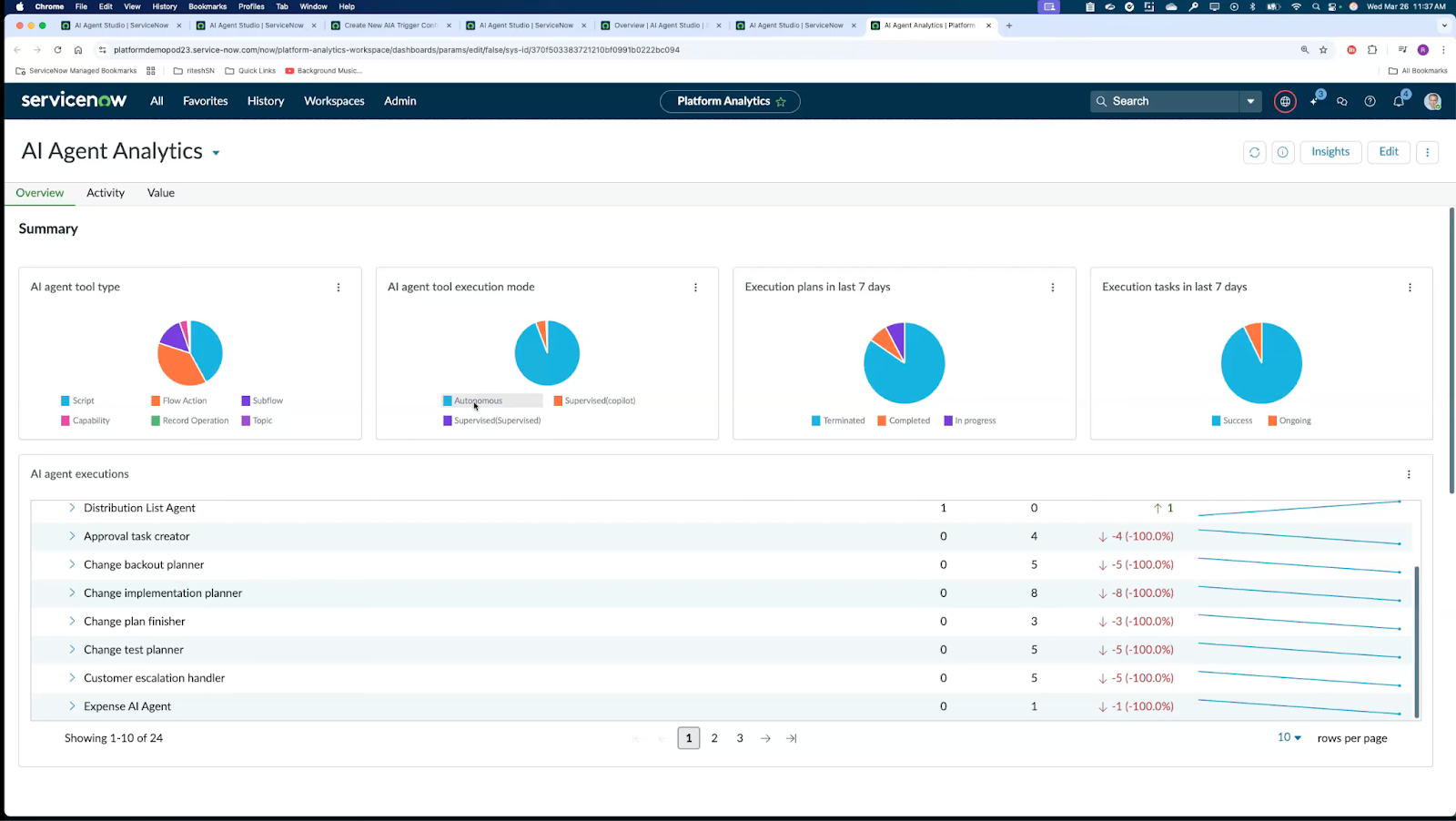
Task: Open the notifications bell
Action: [1399, 101]
